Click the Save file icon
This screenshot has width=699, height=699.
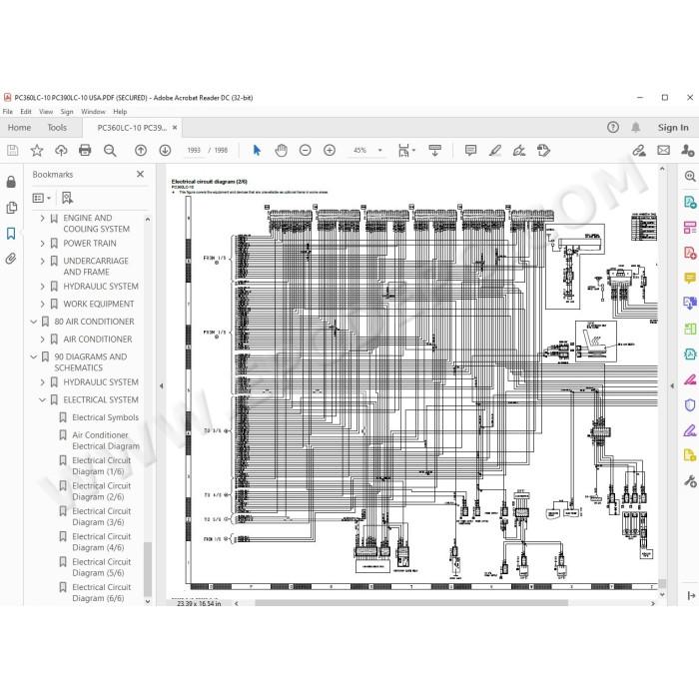[12, 150]
